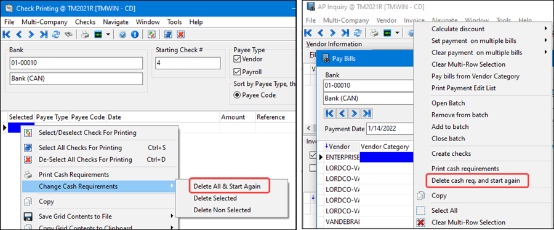The width and height of the screenshot is (554, 230).
Task: Go to last record in Pay Bills navigator
Action: 367,113
